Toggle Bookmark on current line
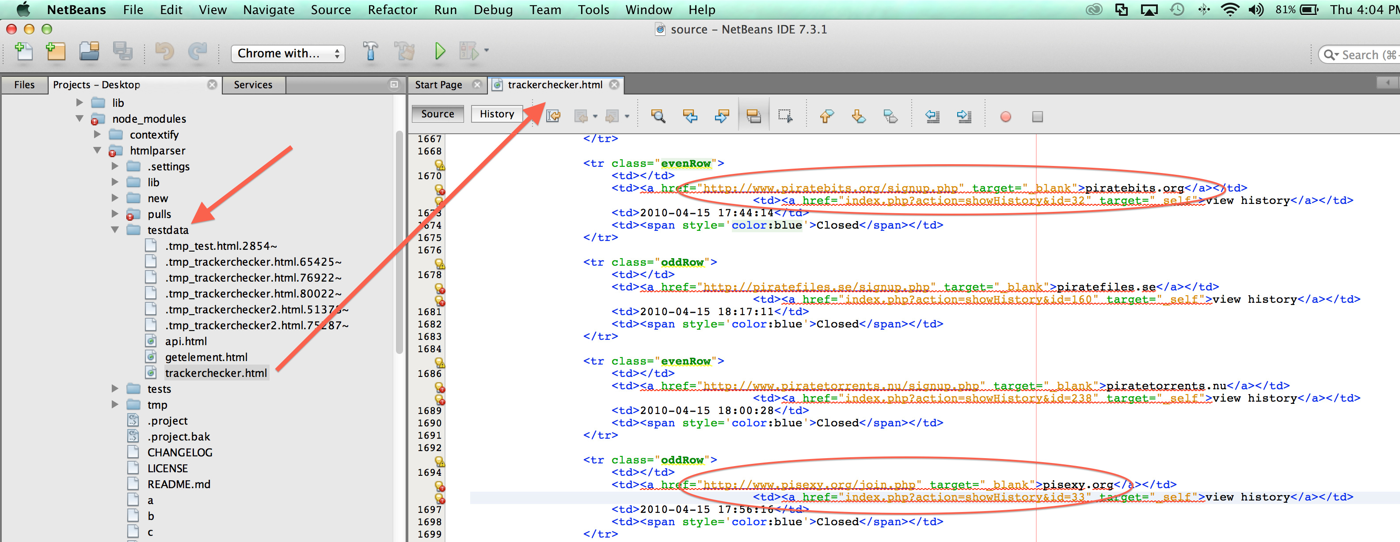This screenshot has height=542, width=1400. coord(890,116)
